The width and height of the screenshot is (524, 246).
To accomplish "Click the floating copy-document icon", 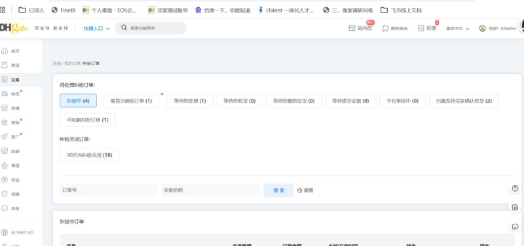I will tap(515, 207).
